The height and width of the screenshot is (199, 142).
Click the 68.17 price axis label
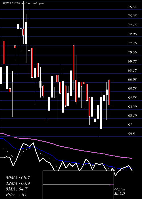[x=132, y=71]
